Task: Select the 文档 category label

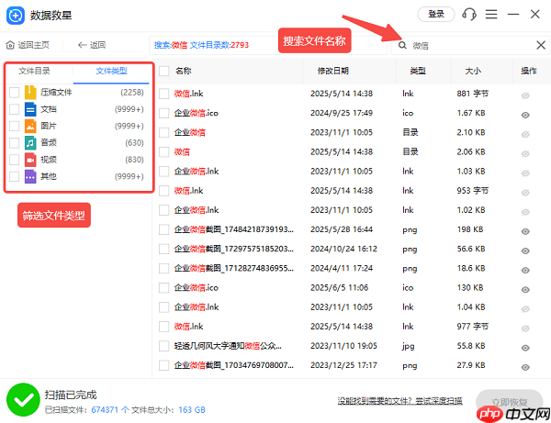Action: click(x=49, y=109)
